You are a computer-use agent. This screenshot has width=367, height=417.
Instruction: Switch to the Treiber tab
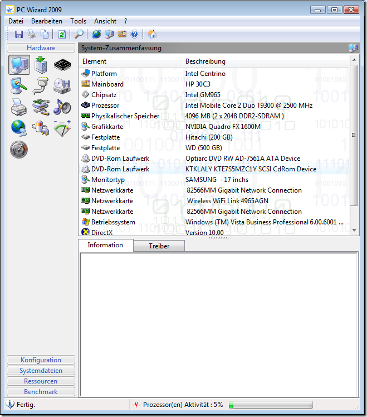coord(159,246)
